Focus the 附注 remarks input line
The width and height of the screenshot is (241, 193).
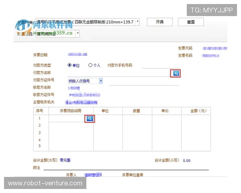click(126, 167)
